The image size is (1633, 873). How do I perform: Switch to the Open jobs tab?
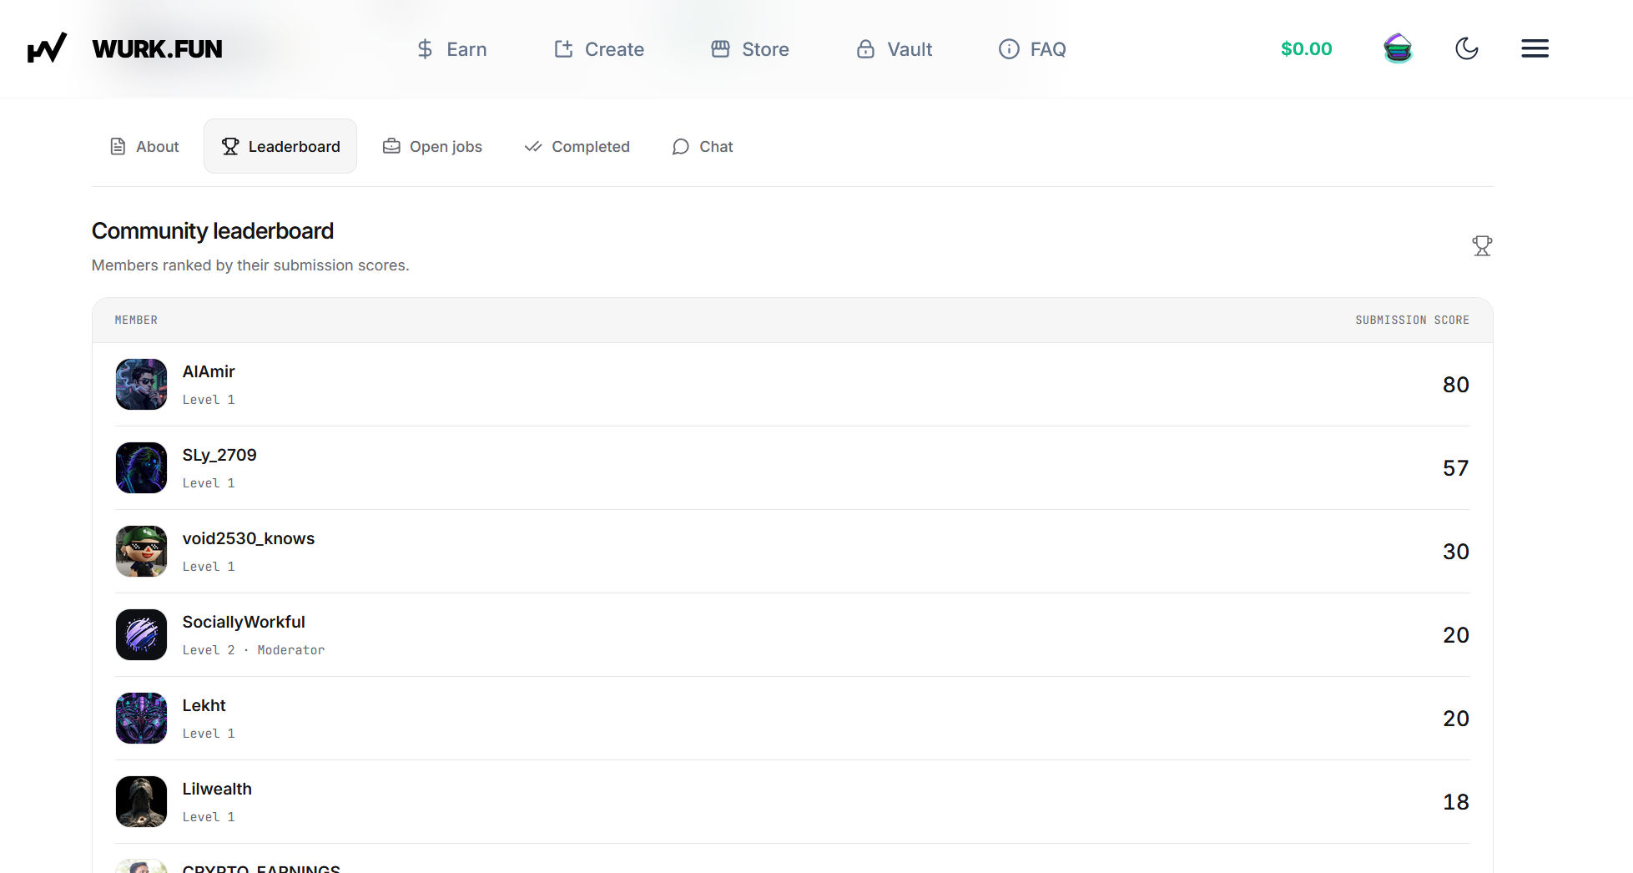[432, 147]
